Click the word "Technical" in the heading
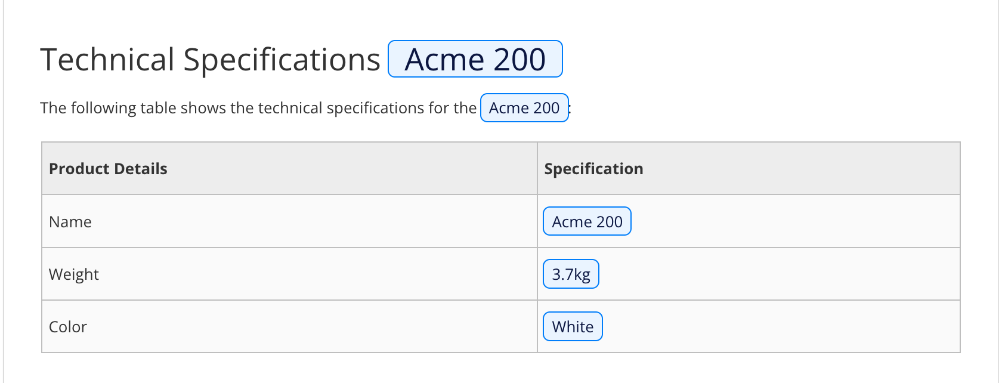 coord(107,60)
